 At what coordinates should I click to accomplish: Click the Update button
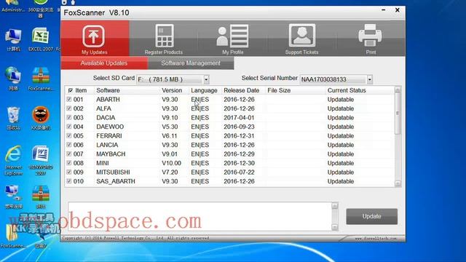pos(371,216)
